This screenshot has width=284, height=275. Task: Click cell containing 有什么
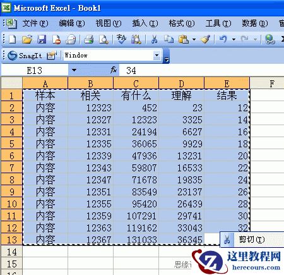pos(136,95)
